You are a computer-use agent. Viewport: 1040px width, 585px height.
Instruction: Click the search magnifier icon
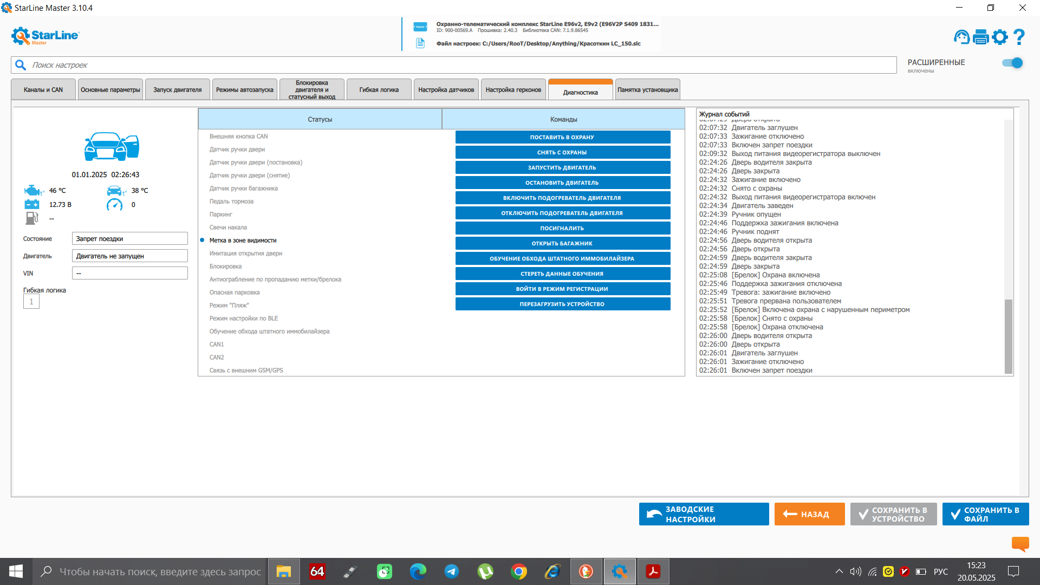[x=21, y=65]
